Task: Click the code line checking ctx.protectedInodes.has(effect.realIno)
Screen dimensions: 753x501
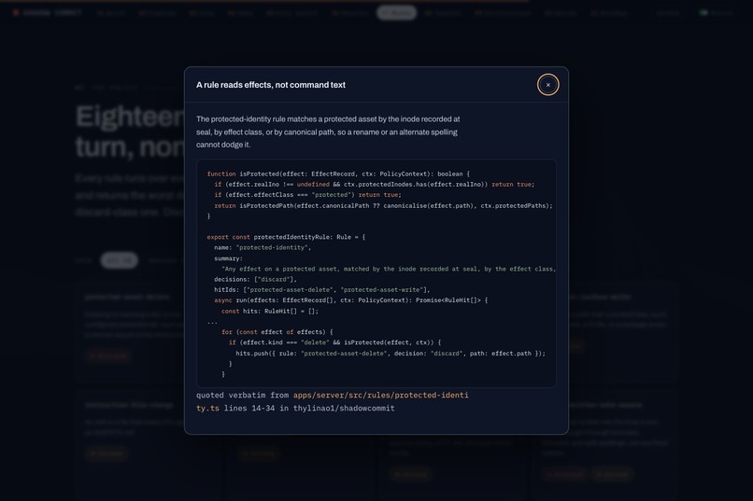Action: coord(374,185)
